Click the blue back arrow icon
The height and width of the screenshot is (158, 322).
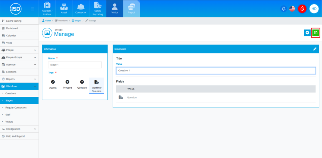307,33
